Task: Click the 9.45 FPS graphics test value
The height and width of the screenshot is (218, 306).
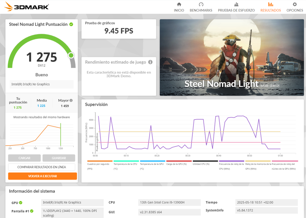Action: (119, 31)
